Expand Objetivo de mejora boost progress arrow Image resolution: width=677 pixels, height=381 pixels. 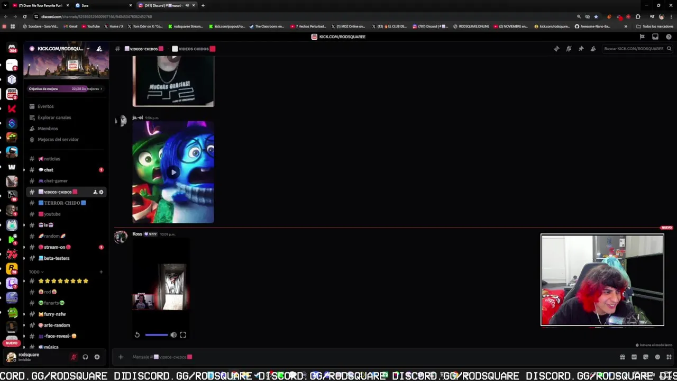102,89
